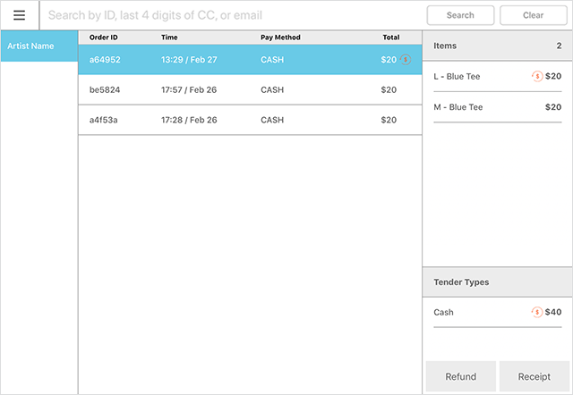Open the hamburger menu
Image resolution: width=573 pixels, height=395 pixels.
pyautogui.click(x=19, y=15)
